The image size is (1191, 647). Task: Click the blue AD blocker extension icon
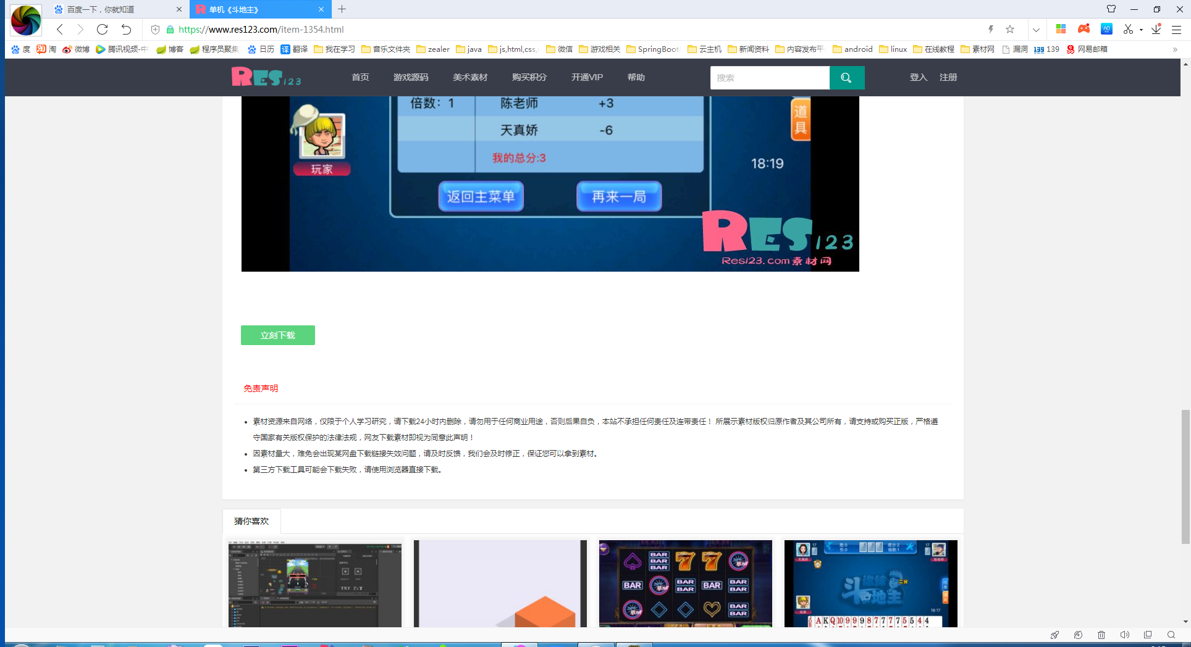(x=1106, y=29)
